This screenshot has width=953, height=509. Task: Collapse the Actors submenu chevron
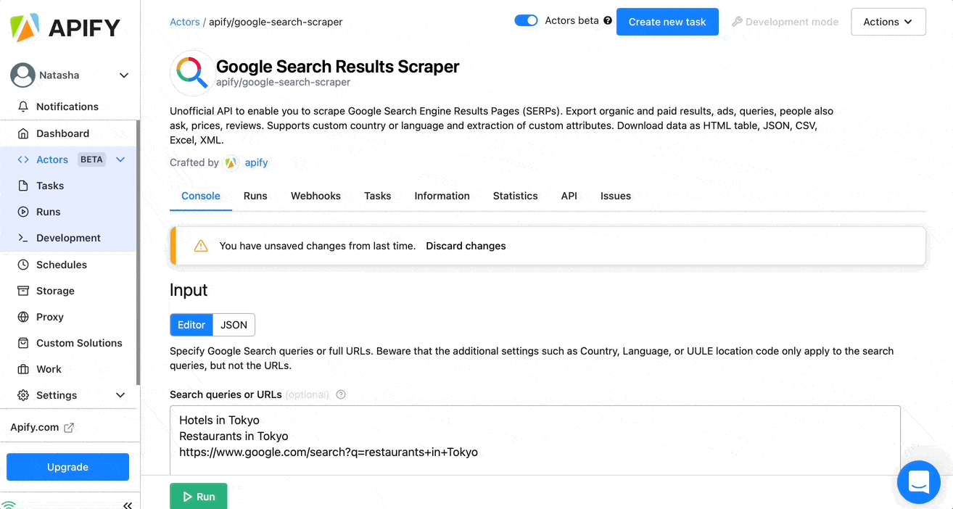120,160
